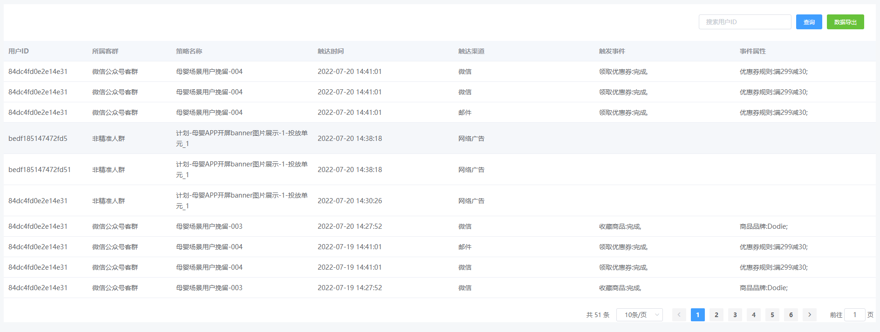Click the 所属客群 column header
Viewport: 880px width, 332px height.
point(105,51)
